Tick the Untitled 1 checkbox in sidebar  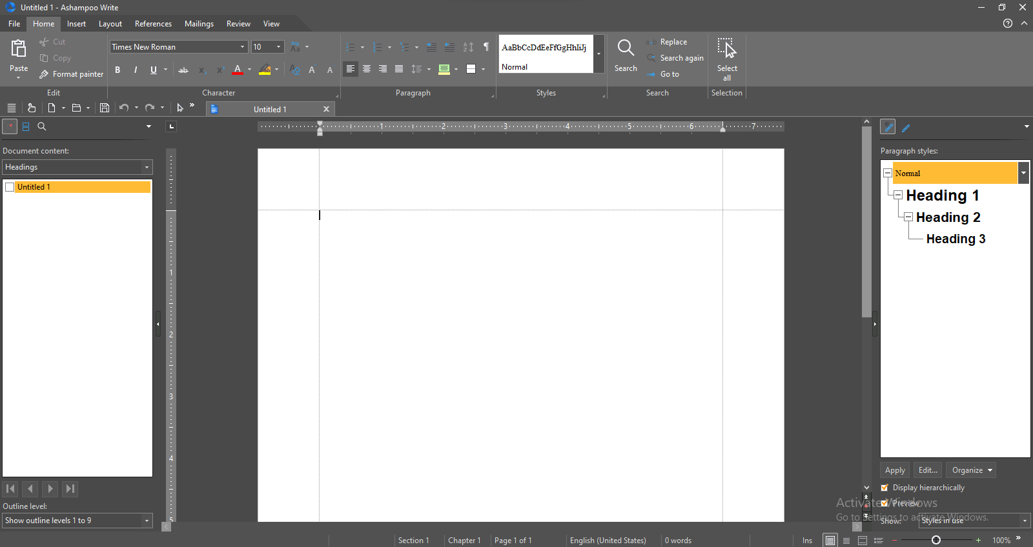(10, 187)
